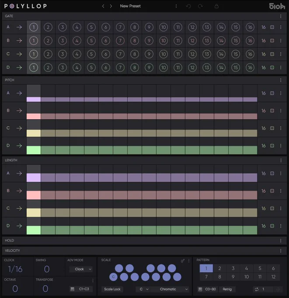Screen dimensions: 289x298
Task: Change Pitch row B direction arrow
Action: coord(19,110)
